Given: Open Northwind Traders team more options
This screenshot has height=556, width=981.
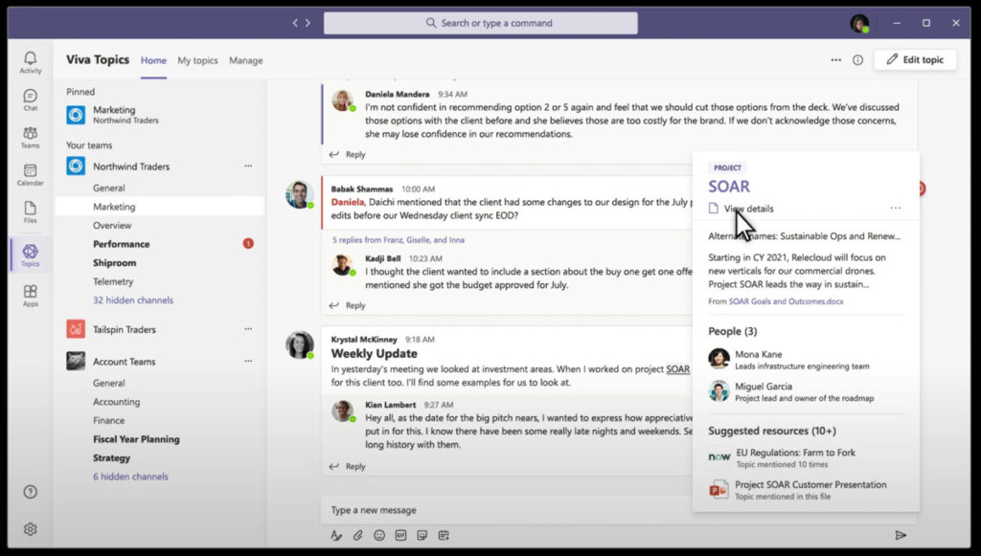Looking at the screenshot, I should [x=248, y=167].
